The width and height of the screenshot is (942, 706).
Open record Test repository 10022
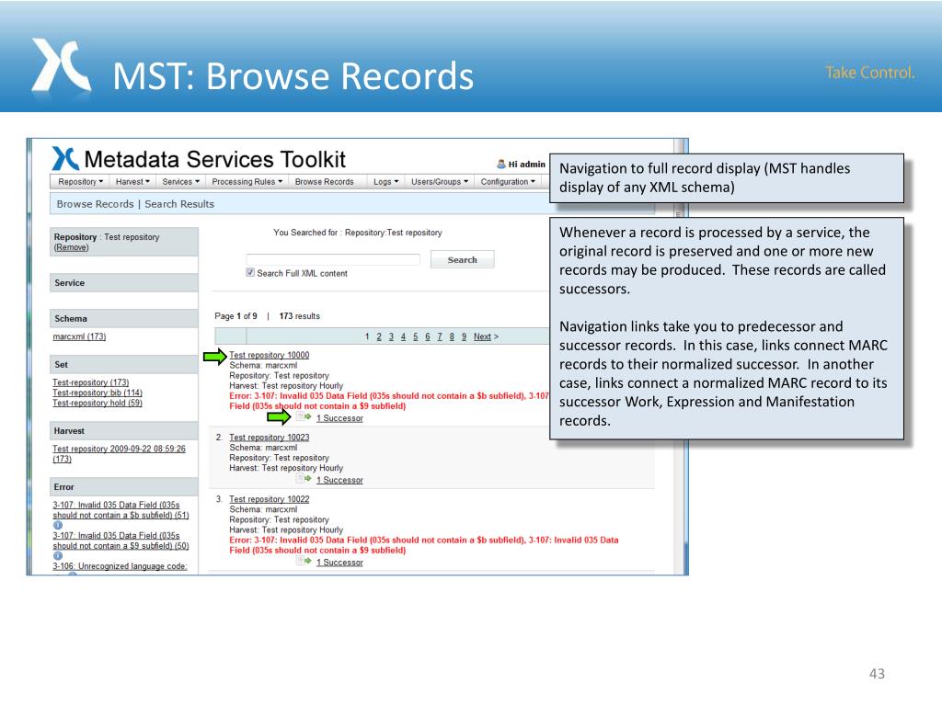(x=270, y=499)
